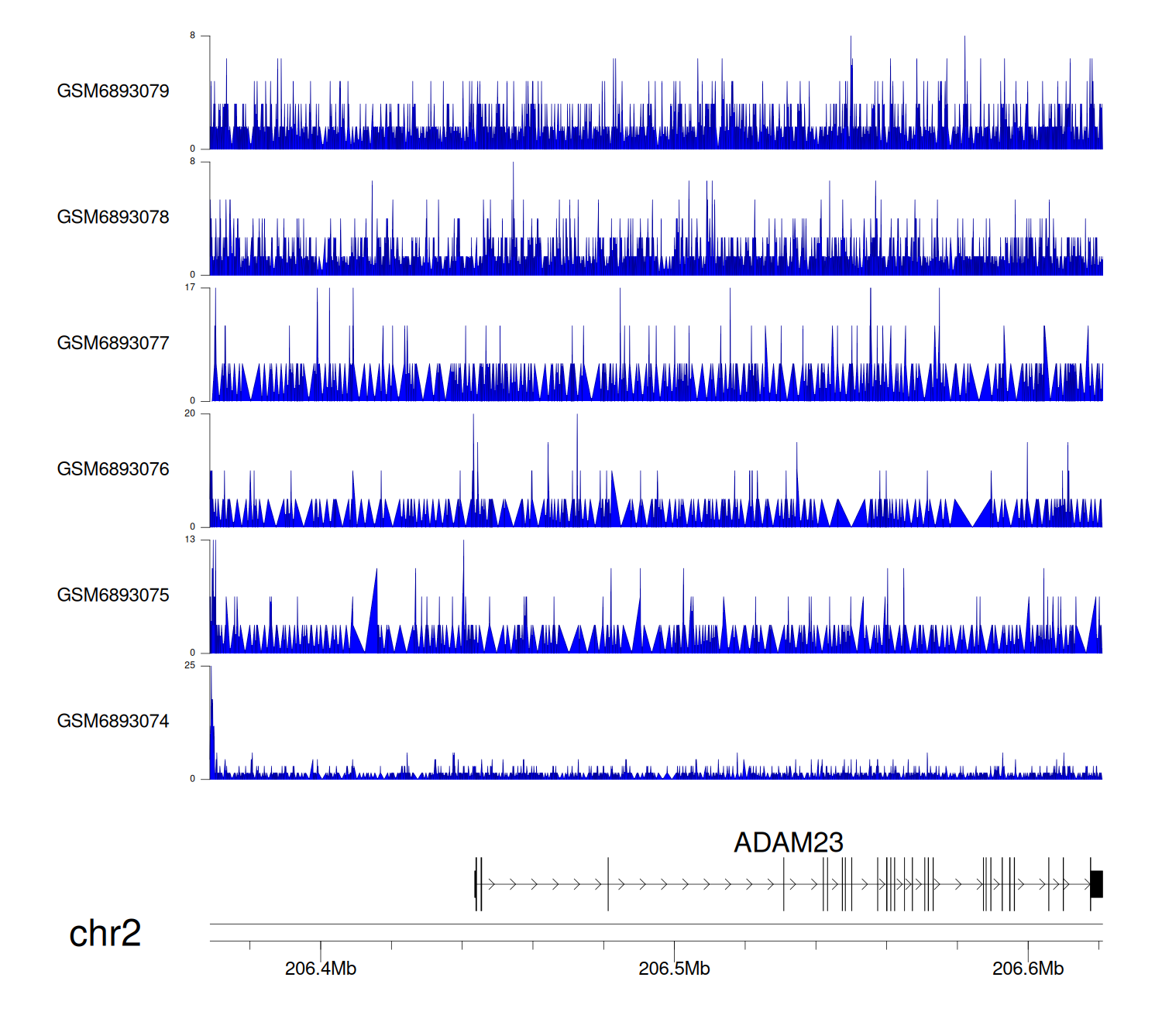Click the 206.4Mb axis position label
The image size is (1162, 1022).
[320, 969]
